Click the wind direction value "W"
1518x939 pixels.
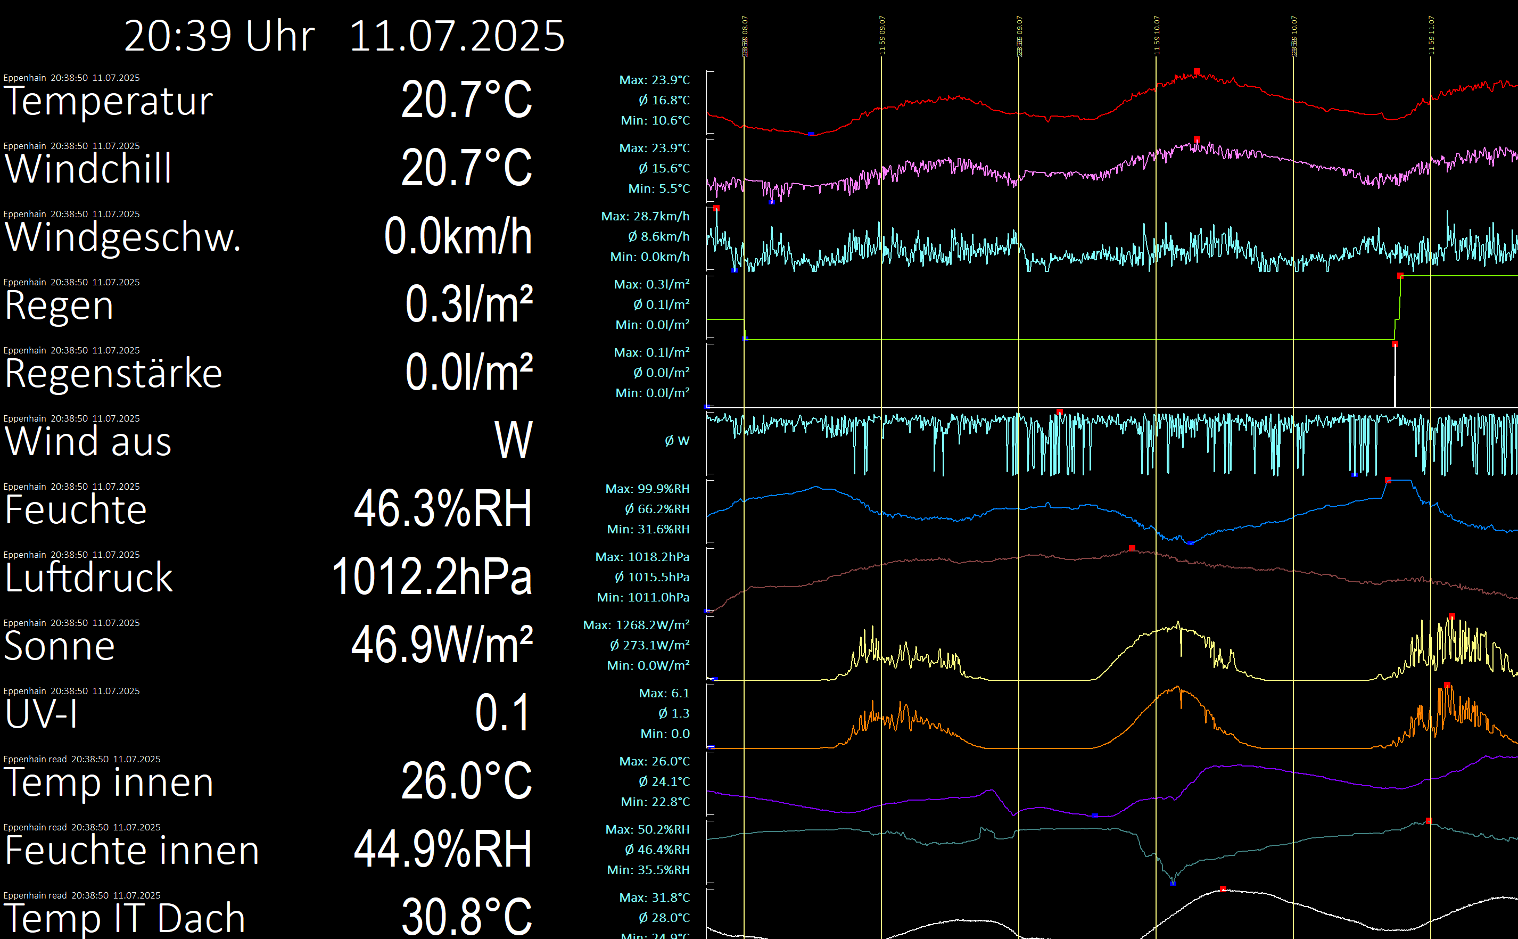514,440
